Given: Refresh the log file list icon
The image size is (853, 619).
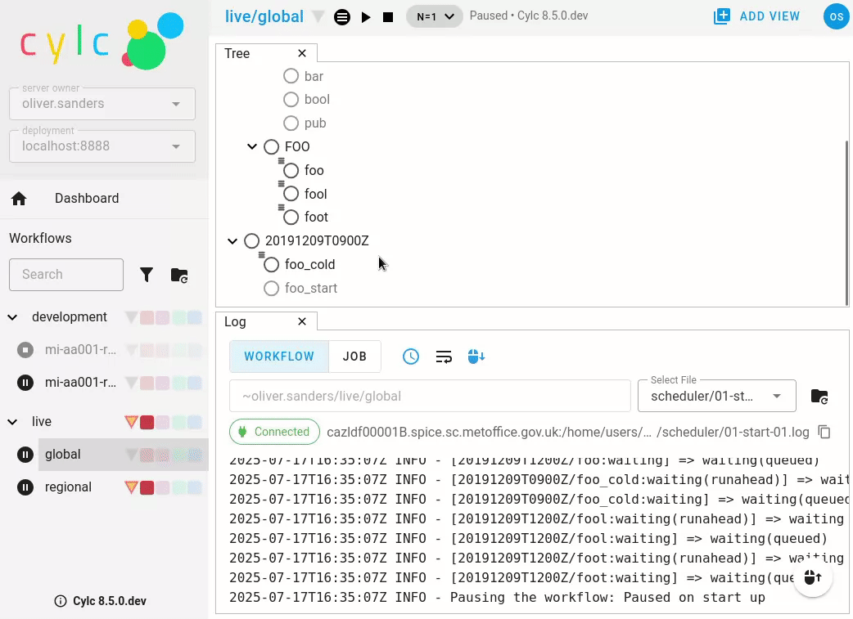Looking at the screenshot, I should click(x=819, y=397).
